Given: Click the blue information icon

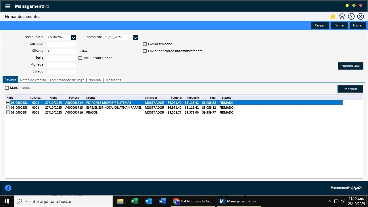Looking at the screenshot, I should pyautogui.click(x=8, y=188).
